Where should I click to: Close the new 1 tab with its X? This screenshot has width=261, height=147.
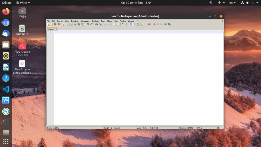[x=56, y=29]
